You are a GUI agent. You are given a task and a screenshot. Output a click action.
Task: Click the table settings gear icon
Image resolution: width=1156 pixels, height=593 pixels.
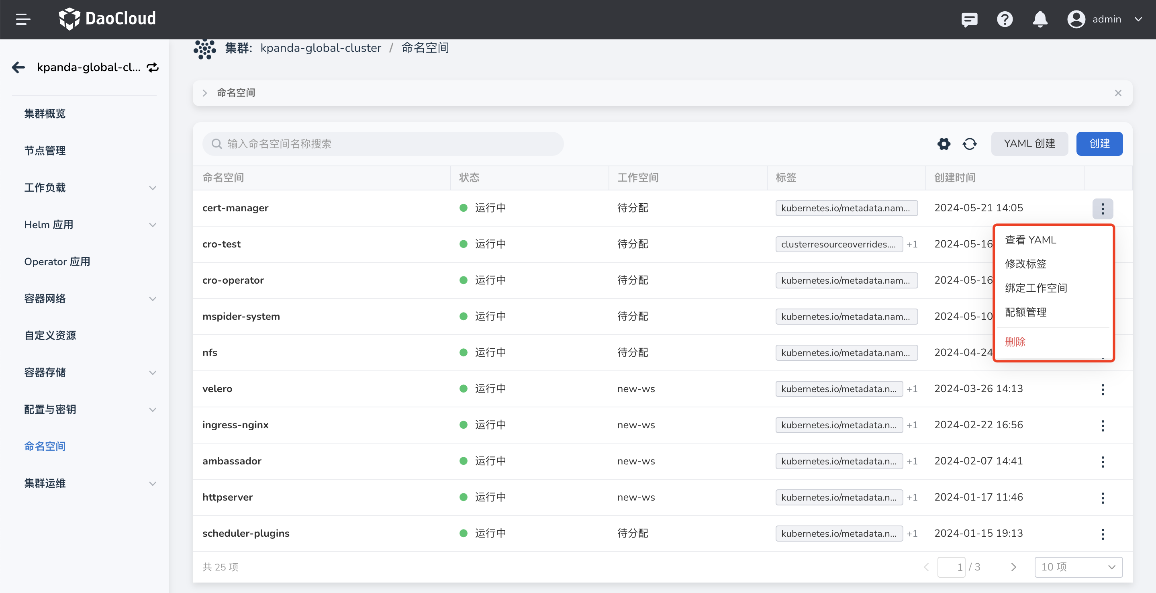[944, 144]
